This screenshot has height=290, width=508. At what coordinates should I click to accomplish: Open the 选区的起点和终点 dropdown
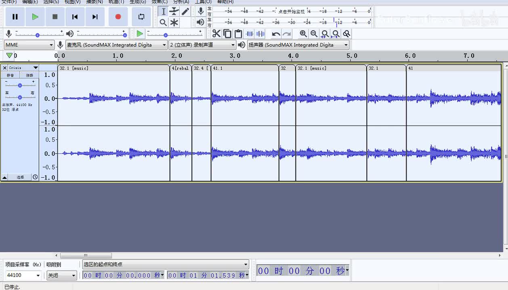click(x=166, y=265)
